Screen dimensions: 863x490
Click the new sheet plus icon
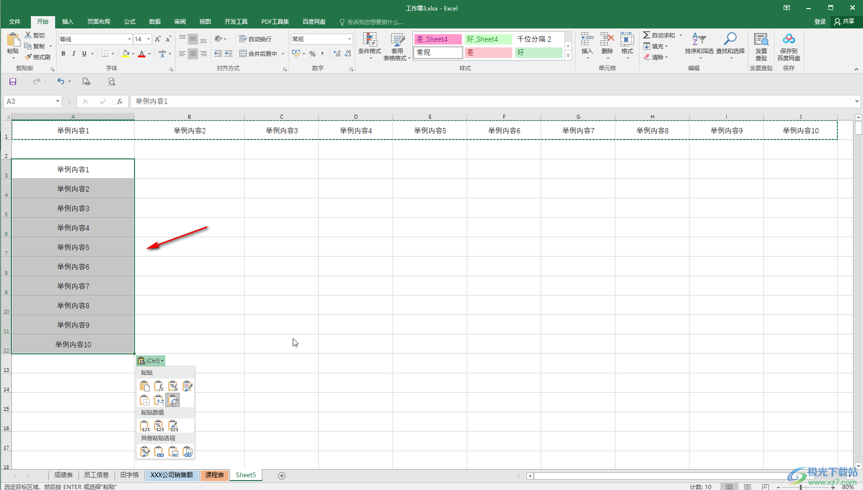click(x=282, y=475)
